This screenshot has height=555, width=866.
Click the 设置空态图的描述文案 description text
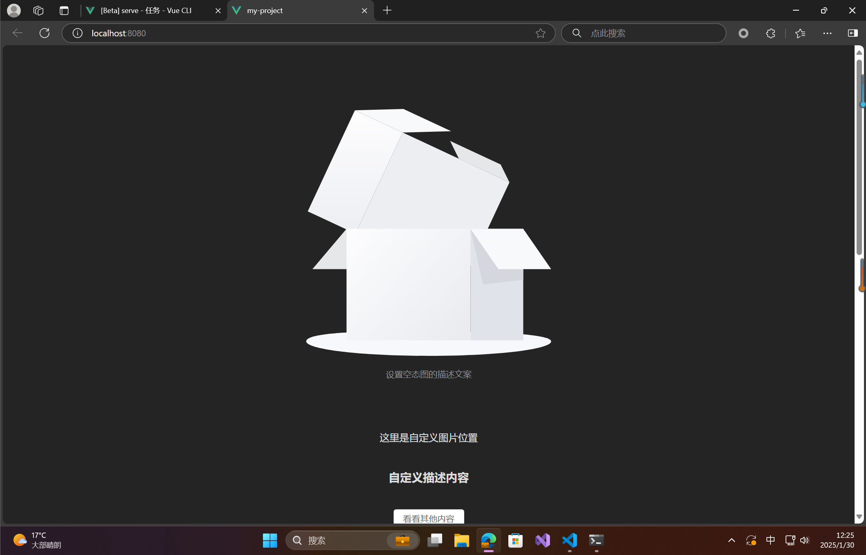pos(429,375)
